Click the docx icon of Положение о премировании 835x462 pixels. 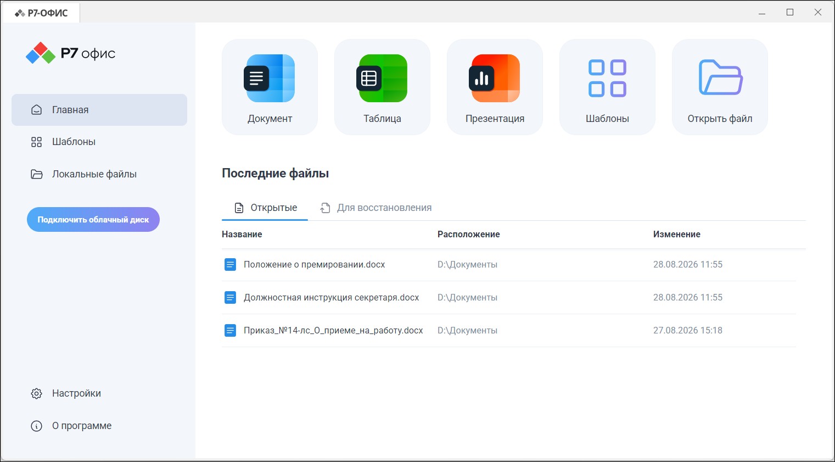pos(231,265)
